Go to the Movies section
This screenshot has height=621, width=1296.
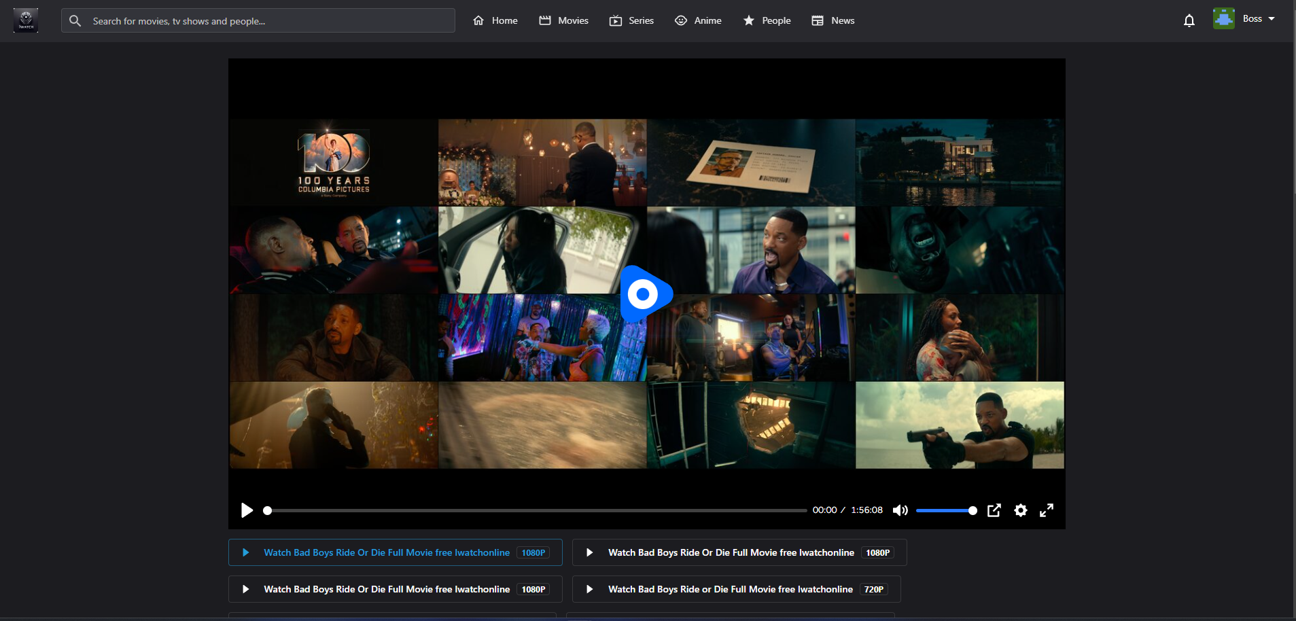(563, 21)
